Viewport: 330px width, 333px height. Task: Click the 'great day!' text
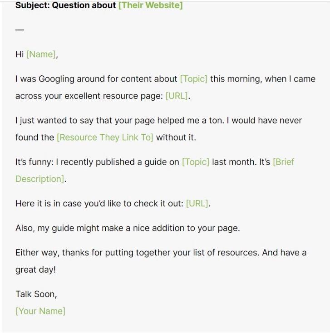click(36, 270)
